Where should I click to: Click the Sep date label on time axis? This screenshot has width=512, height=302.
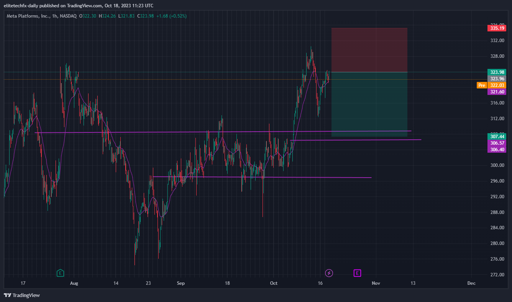181,283
